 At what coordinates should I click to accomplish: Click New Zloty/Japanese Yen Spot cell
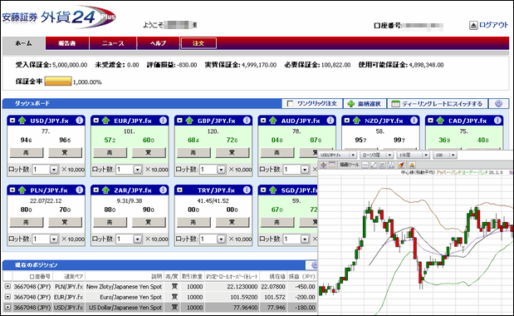pos(124,286)
